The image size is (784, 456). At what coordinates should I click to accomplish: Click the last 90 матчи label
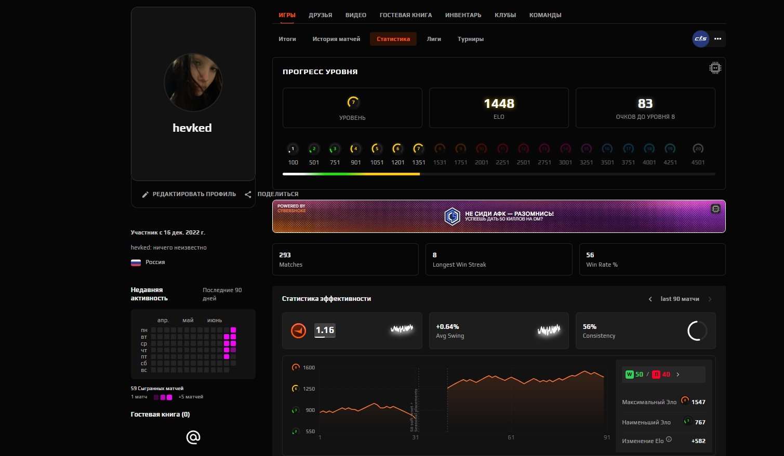[680, 299]
